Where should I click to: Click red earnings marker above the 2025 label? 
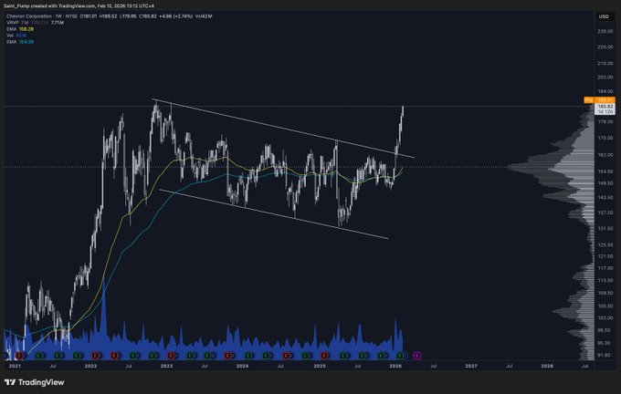click(325, 356)
